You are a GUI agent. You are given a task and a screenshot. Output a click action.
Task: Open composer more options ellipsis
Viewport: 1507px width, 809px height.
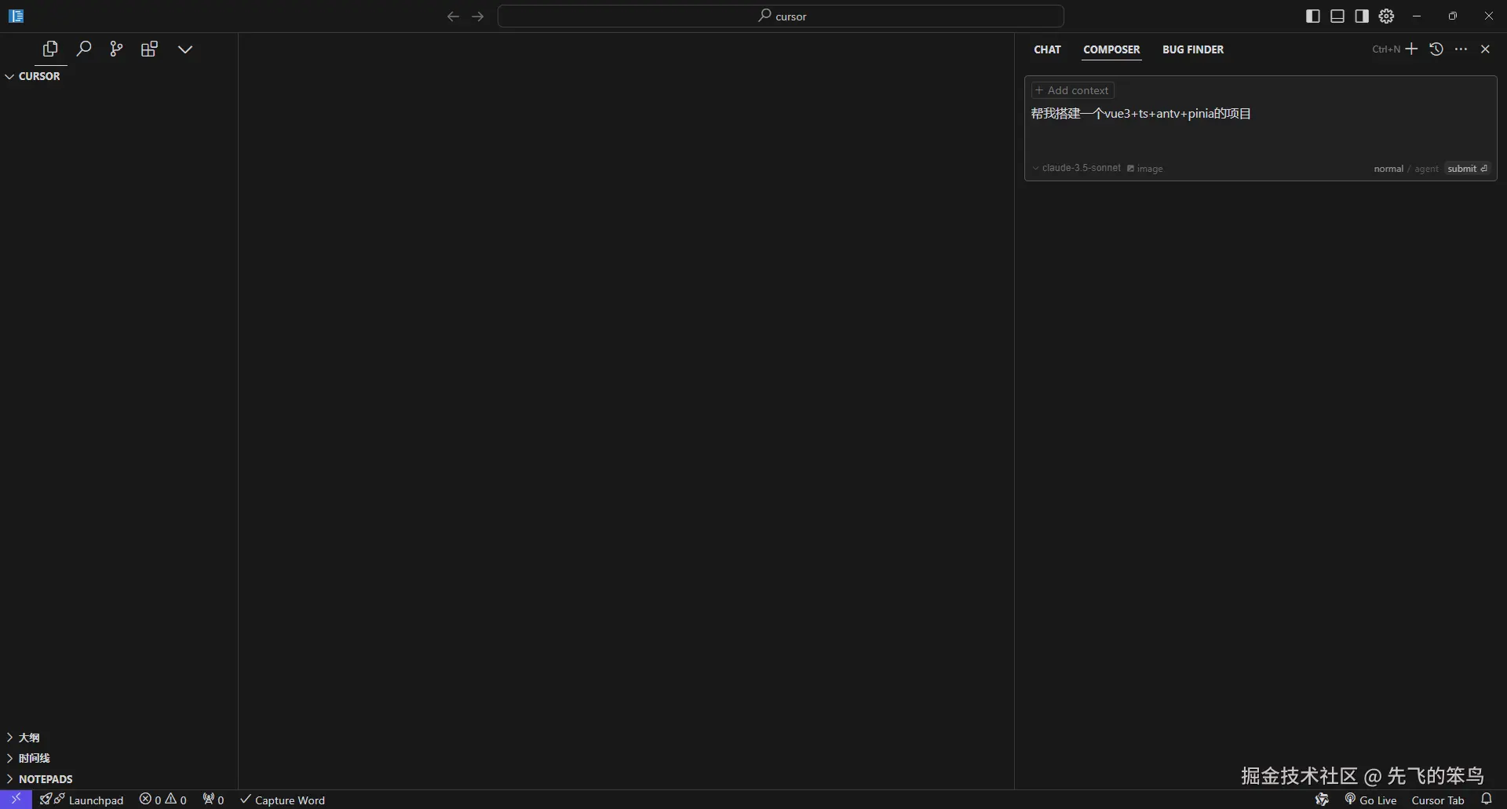click(1461, 49)
